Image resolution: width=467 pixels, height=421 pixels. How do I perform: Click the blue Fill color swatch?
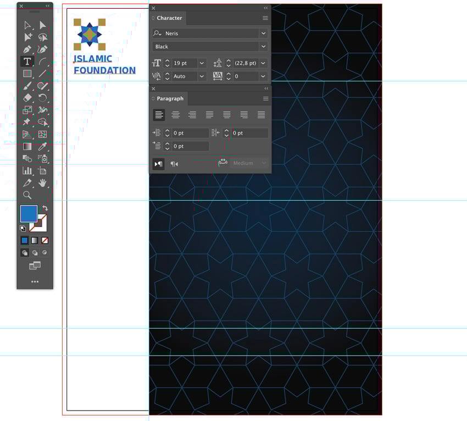tap(29, 213)
